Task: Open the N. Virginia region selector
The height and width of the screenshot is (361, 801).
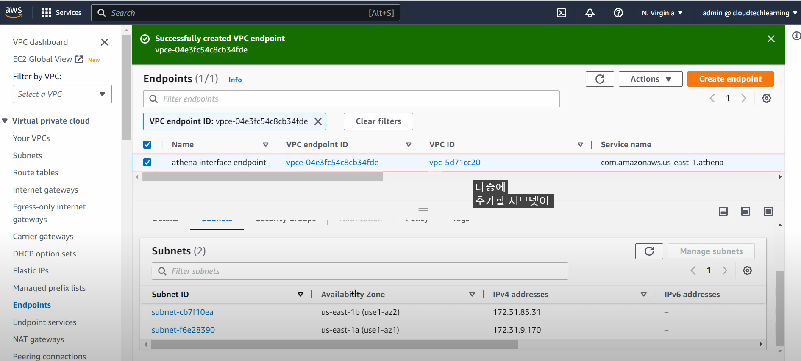Action: 662,13
